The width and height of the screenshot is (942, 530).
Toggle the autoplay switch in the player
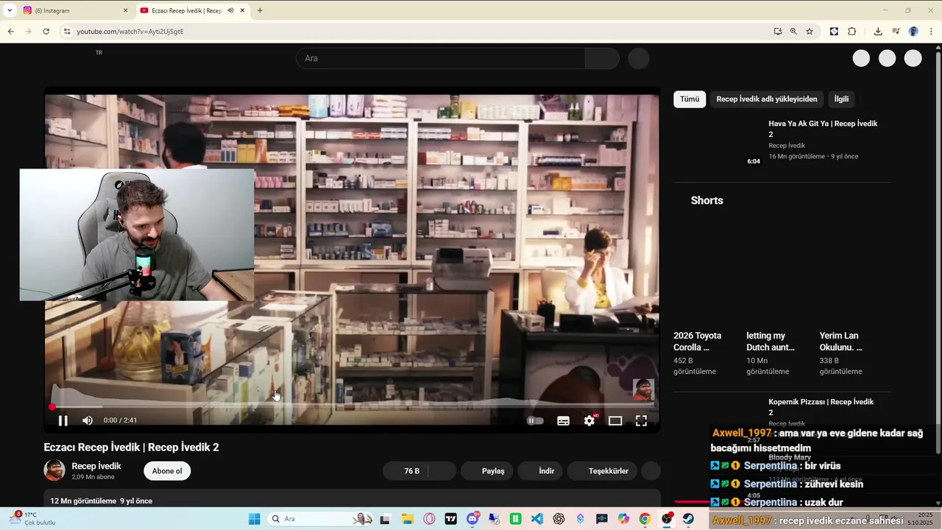(x=536, y=420)
